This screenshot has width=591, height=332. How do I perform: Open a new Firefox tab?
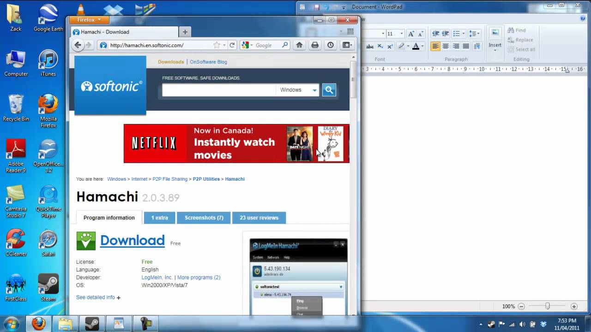click(x=185, y=32)
